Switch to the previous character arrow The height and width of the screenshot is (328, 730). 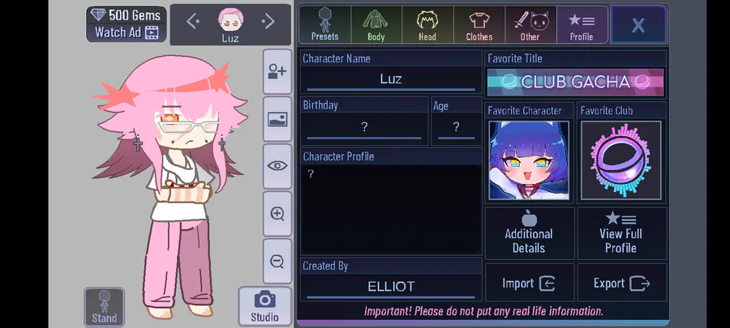tap(193, 21)
